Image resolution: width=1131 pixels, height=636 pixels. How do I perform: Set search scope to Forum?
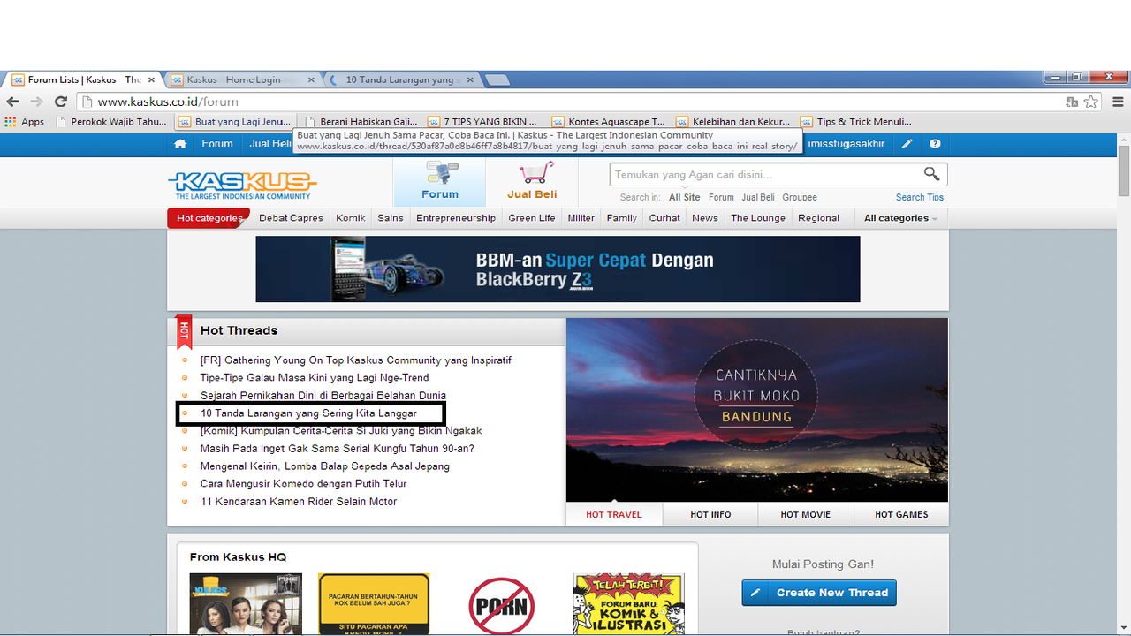pos(721,197)
